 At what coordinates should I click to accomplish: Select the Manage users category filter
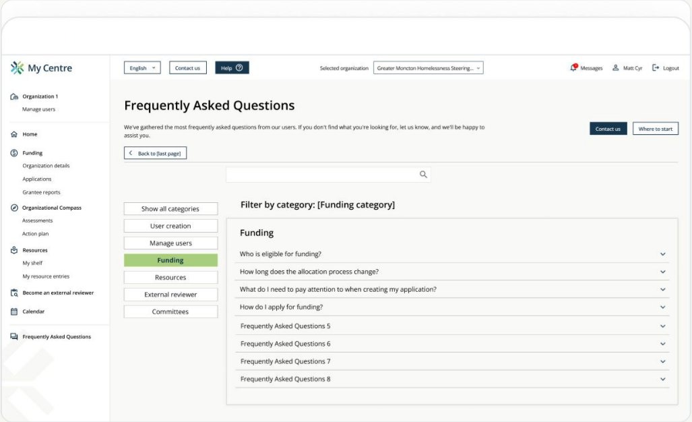tap(170, 243)
